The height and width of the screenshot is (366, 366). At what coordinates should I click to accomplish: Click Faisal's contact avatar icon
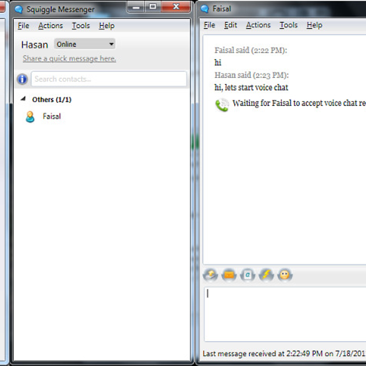[30, 117]
